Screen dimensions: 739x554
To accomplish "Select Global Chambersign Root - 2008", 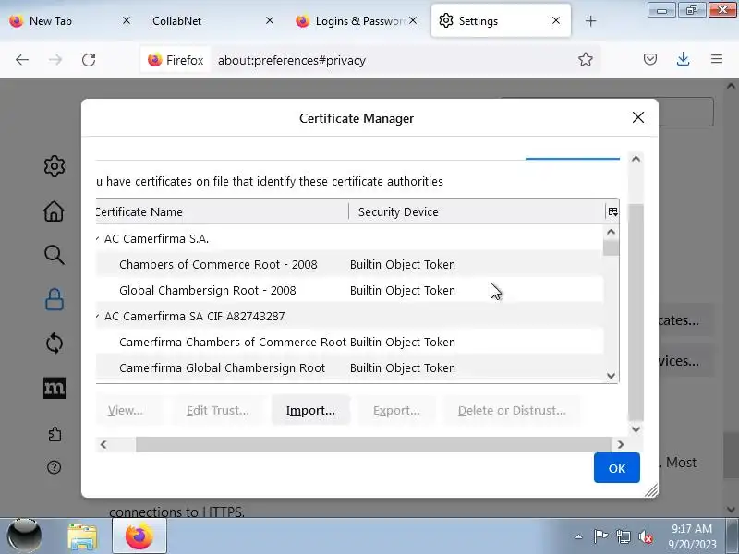I will point(349,290).
